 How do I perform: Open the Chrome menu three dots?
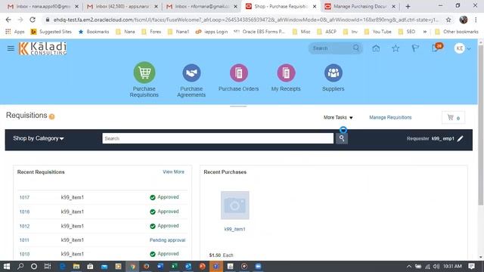click(476, 20)
